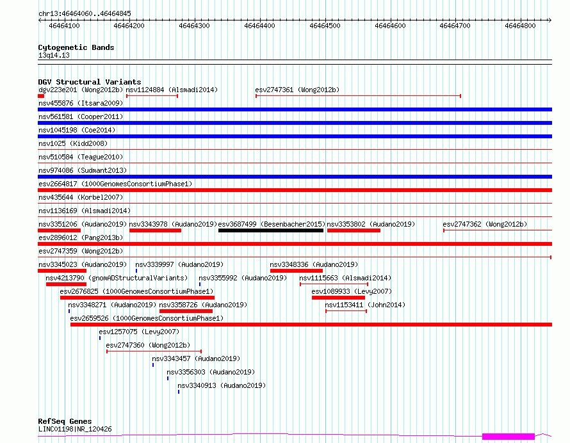Select nsv1045198 (Coe2014) variant label
The width and height of the screenshot is (570, 443).
77,130
